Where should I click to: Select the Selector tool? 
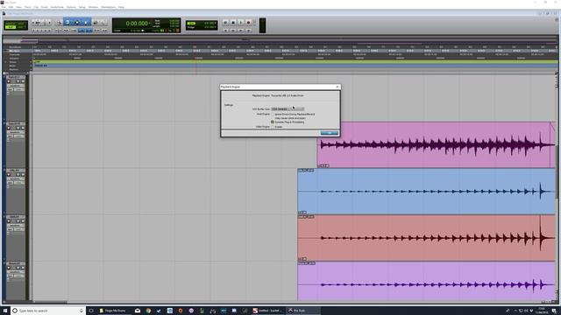point(77,23)
